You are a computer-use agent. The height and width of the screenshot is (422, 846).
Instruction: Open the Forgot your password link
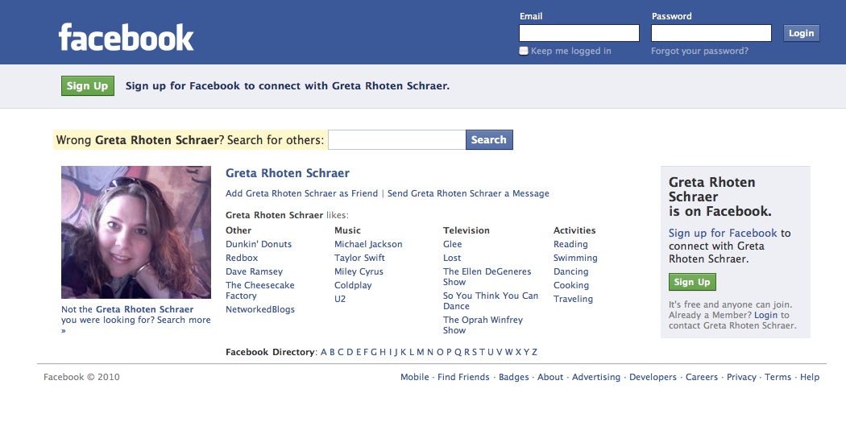699,52
